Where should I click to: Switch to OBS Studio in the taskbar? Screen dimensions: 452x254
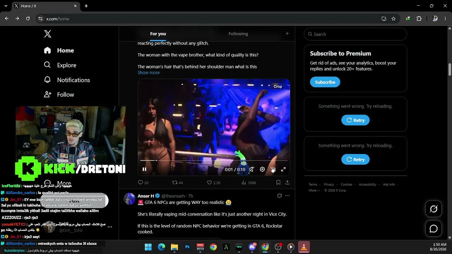point(278,247)
